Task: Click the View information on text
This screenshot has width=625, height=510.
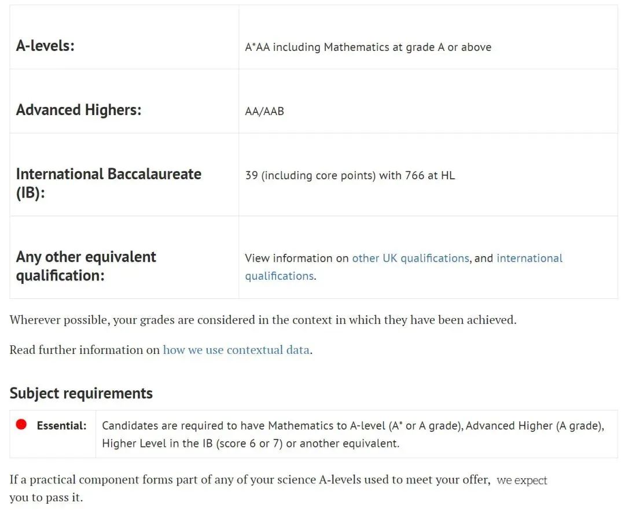Action: pos(296,258)
